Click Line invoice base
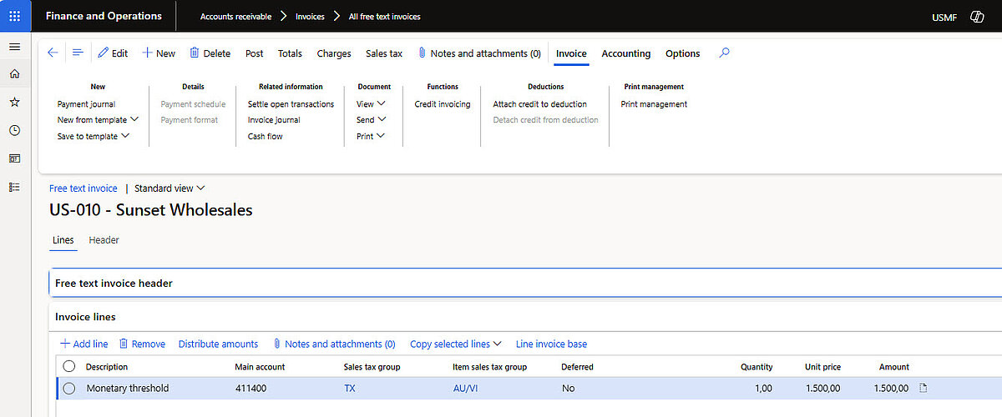This screenshot has height=417, width=1002. click(551, 344)
